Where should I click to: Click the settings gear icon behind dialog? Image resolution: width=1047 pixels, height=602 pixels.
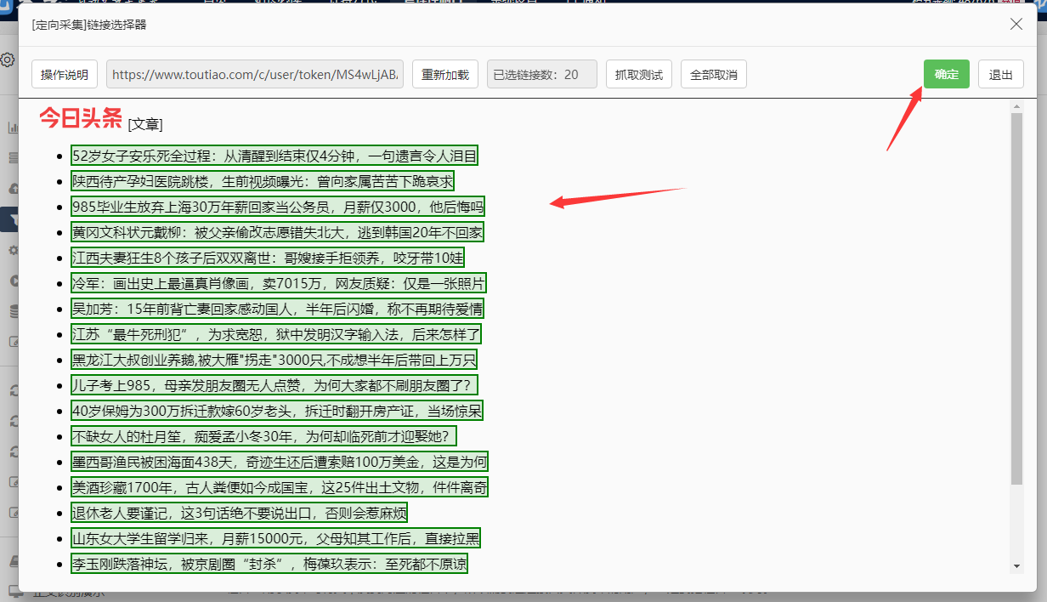(x=8, y=60)
